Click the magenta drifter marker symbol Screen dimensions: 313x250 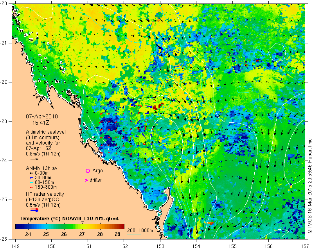[x=86, y=180]
